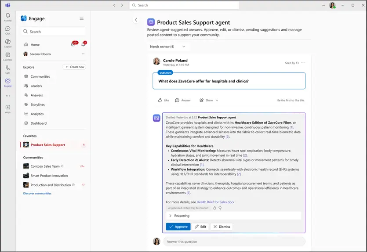Give thumbs up to AI-generated content
The width and height of the screenshot is (367, 252).
coord(214,208)
